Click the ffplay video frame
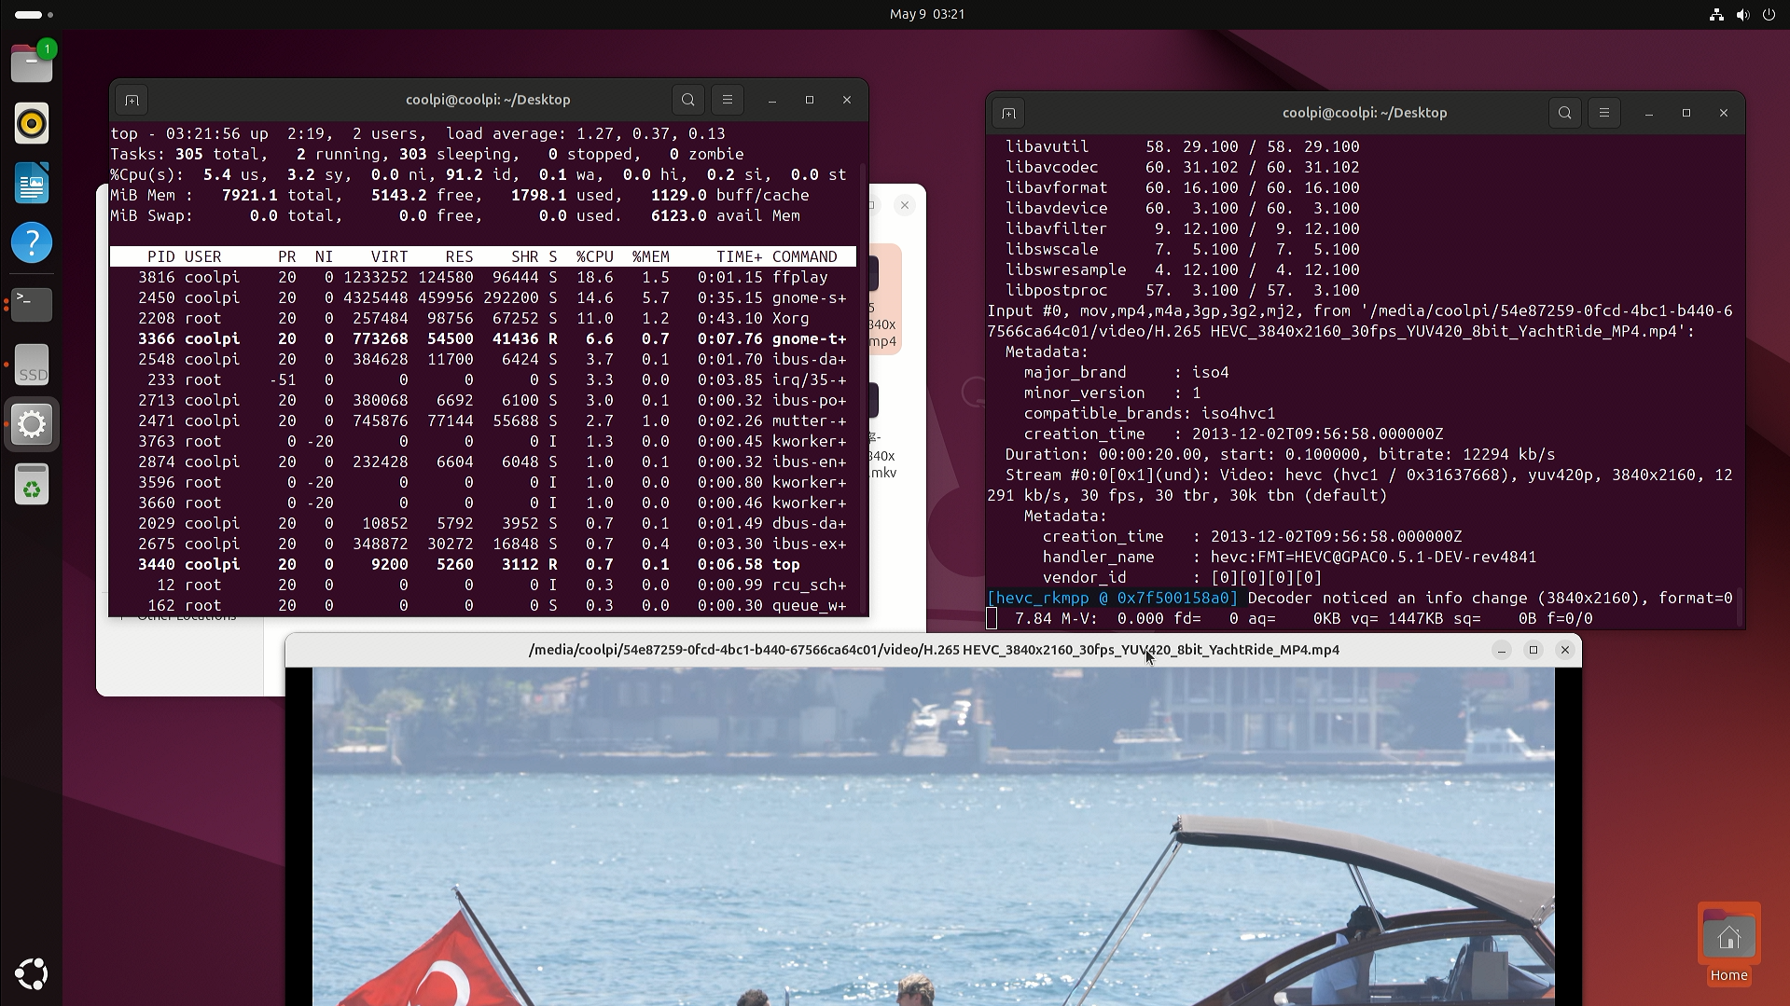1790x1006 pixels. tap(933, 836)
